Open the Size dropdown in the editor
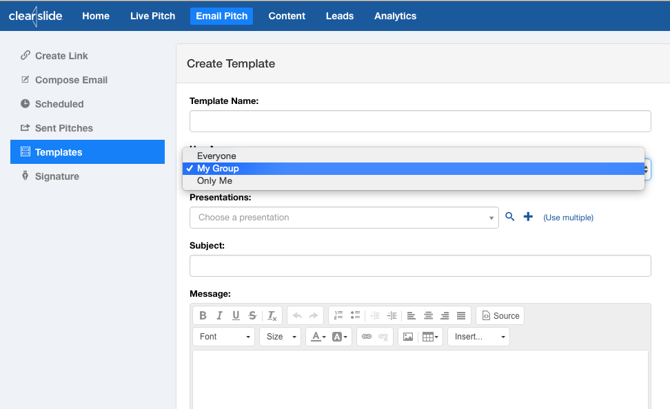The width and height of the screenshot is (670, 409). point(279,337)
